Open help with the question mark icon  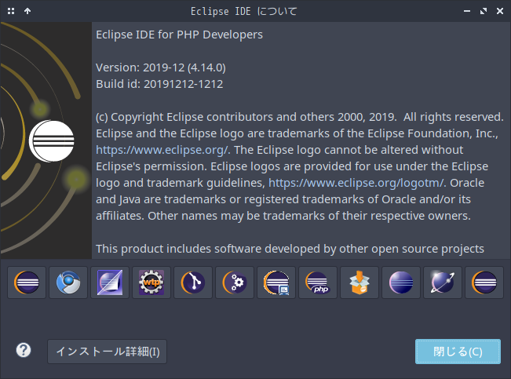click(x=24, y=351)
